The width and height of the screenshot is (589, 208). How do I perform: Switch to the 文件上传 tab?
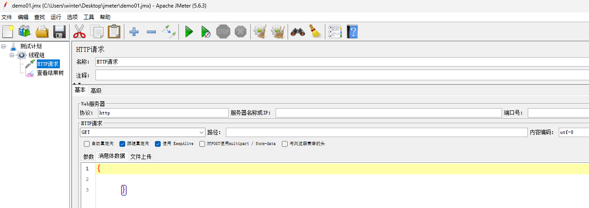pos(141,157)
